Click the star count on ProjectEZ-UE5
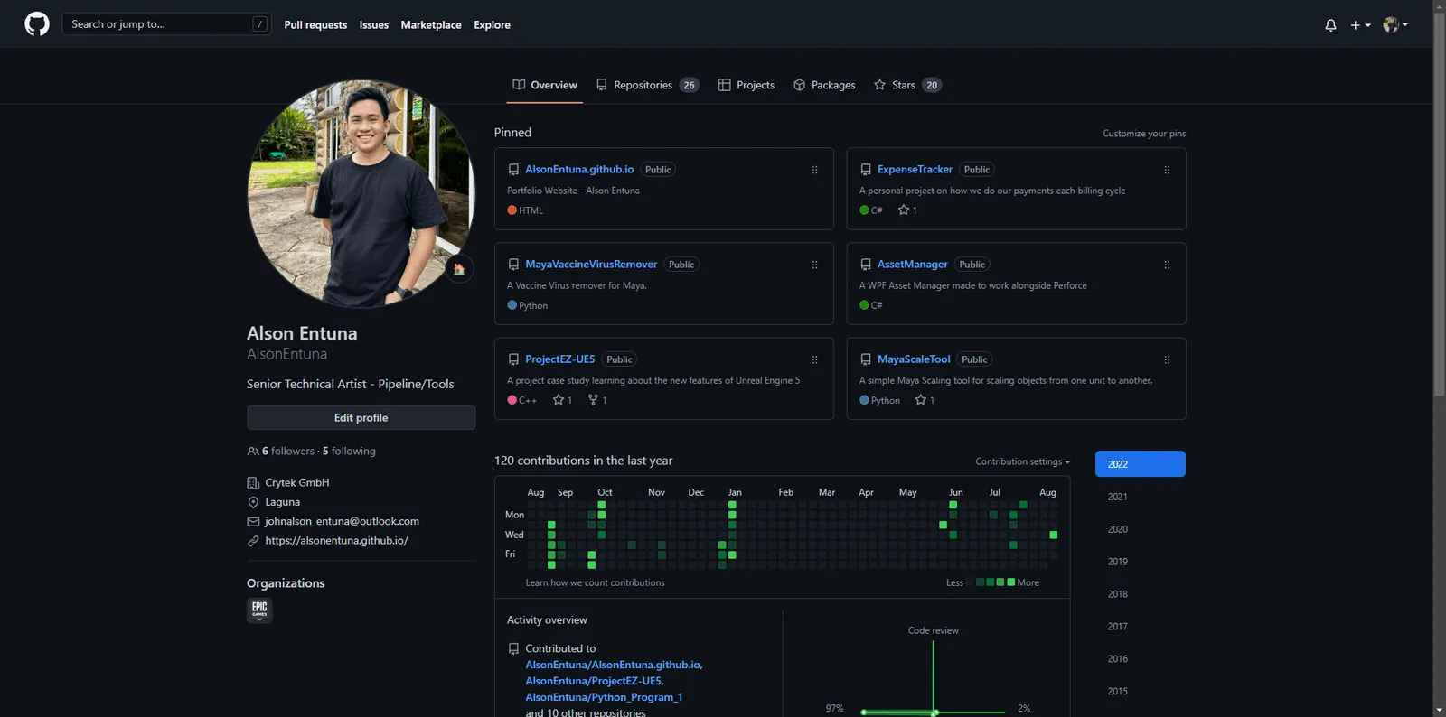 [x=562, y=400]
